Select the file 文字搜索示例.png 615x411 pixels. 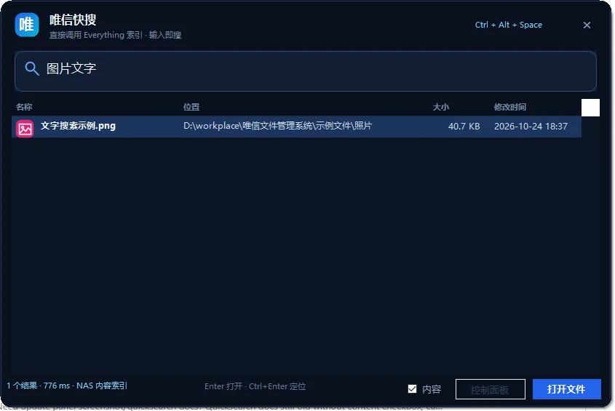click(x=78, y=126)
